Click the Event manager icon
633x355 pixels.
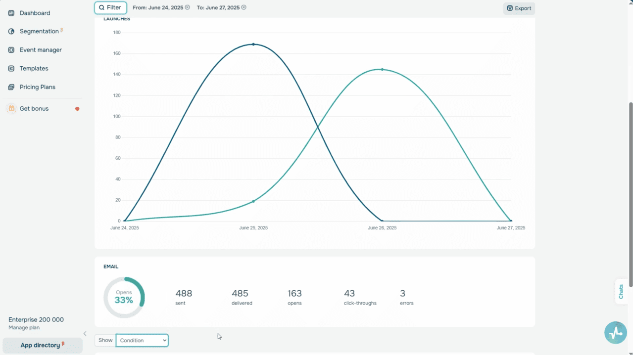click(11, 50)
